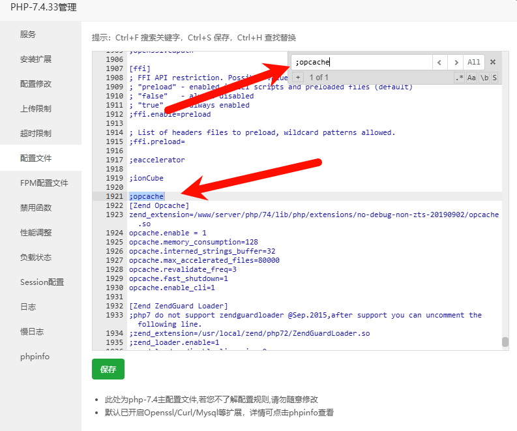Click the editor vertical scrollbar thumb
Viewport: 517px width, 431px height.
(x=505, y=342)
